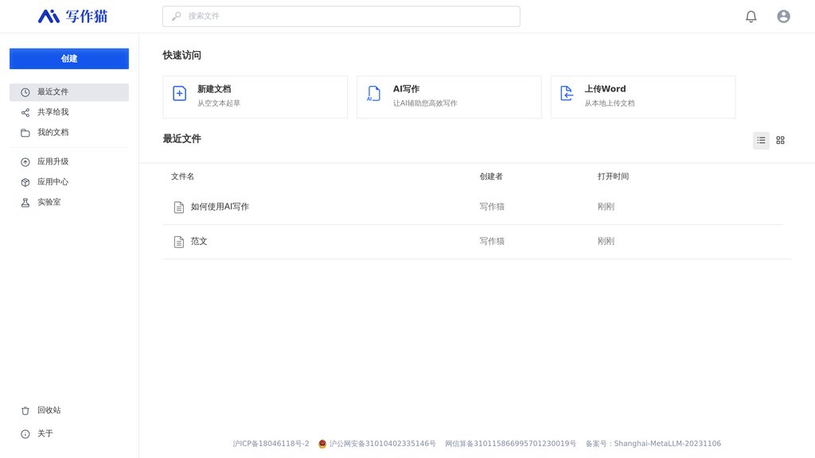
Task: Click the notification bell icon
Action: pos(751,15)
